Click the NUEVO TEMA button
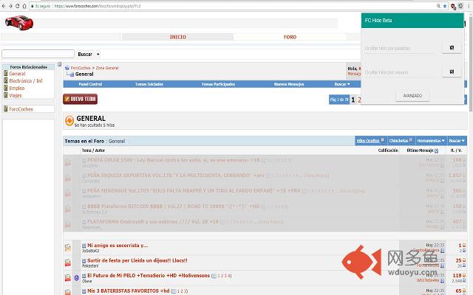 click(81, 99)
